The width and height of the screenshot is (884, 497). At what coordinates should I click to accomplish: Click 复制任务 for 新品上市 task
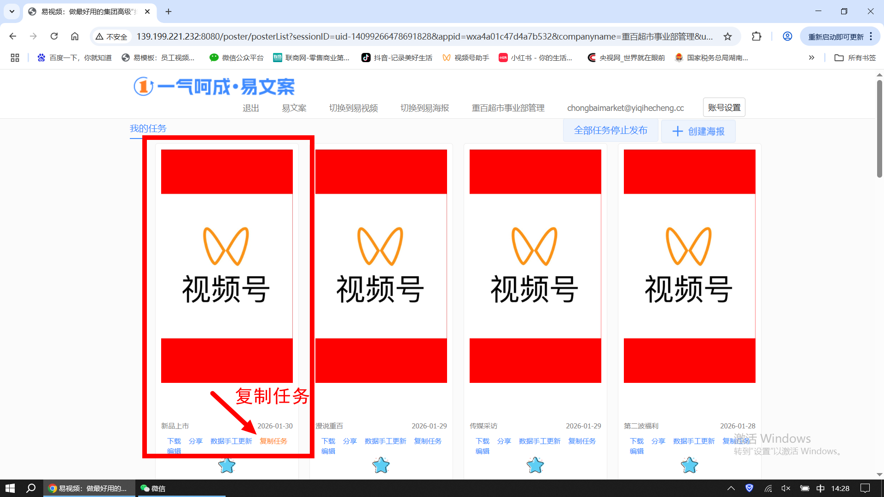point(273,441)
